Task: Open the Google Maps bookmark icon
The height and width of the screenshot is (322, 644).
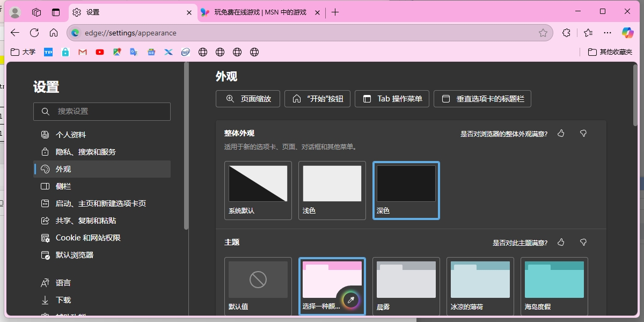Action: pos(116,52)
